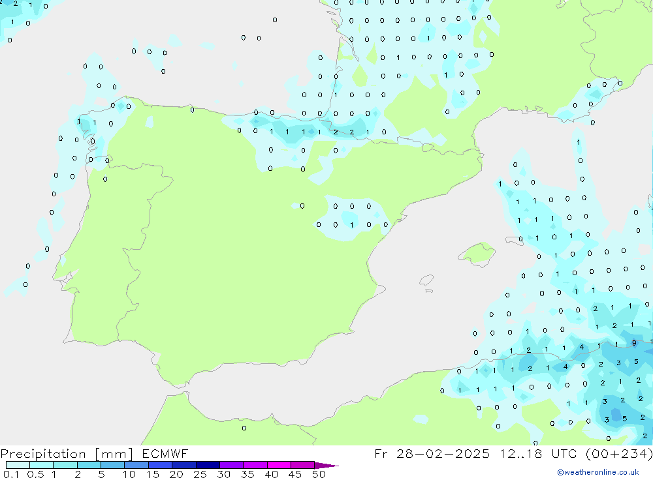Click the legend scale label "45"
The width and height of the screenshot is (653, 478).
295,474
